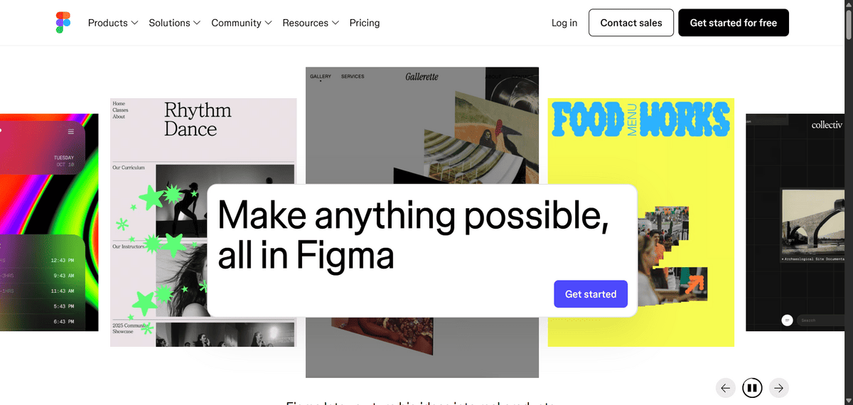Expand the Products dropdown menu

pyautogui.click(x=113, y=23)
